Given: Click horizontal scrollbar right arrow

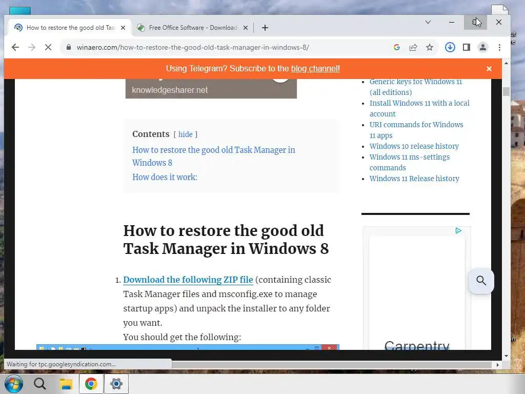Looking at the screenshot, I should pos(497,365).
